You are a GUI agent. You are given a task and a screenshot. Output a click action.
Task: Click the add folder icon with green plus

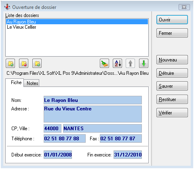click(x=11, y=63)
